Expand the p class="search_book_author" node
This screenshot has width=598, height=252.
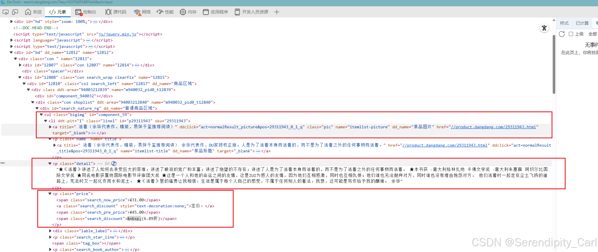(50, 249)
